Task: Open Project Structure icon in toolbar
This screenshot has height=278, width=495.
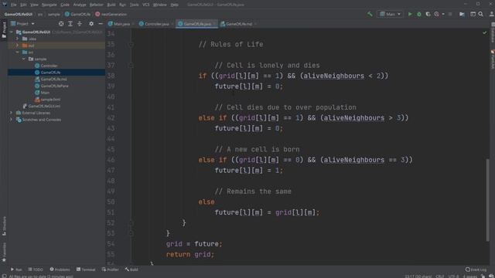Action: (462, 14)
